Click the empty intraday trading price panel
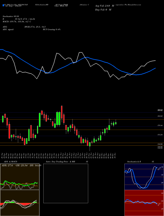This screenshot has height=216, width=164. pos(66,183)
